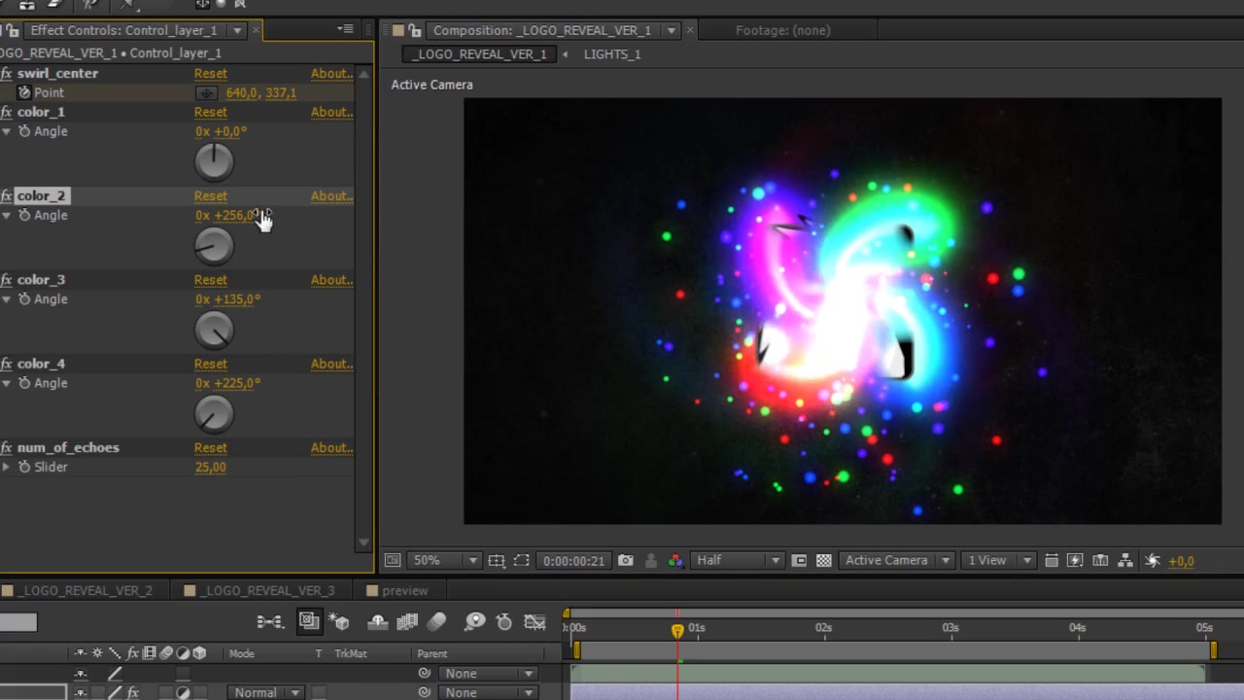Switch to the Footage (none) panel tab

(x=783, y=30)
